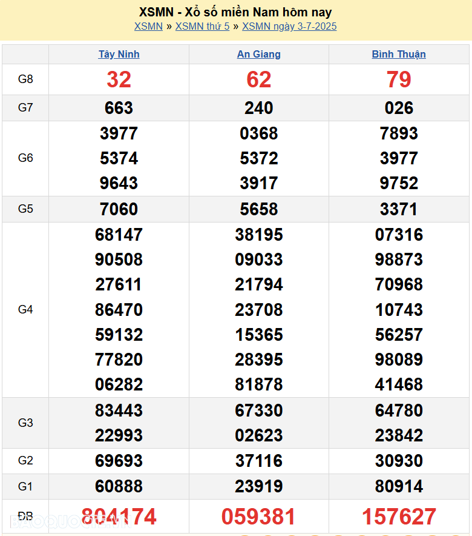Open the Bình Thuận province link
This screenshot has width=472, height=536.
click(399, 54)
